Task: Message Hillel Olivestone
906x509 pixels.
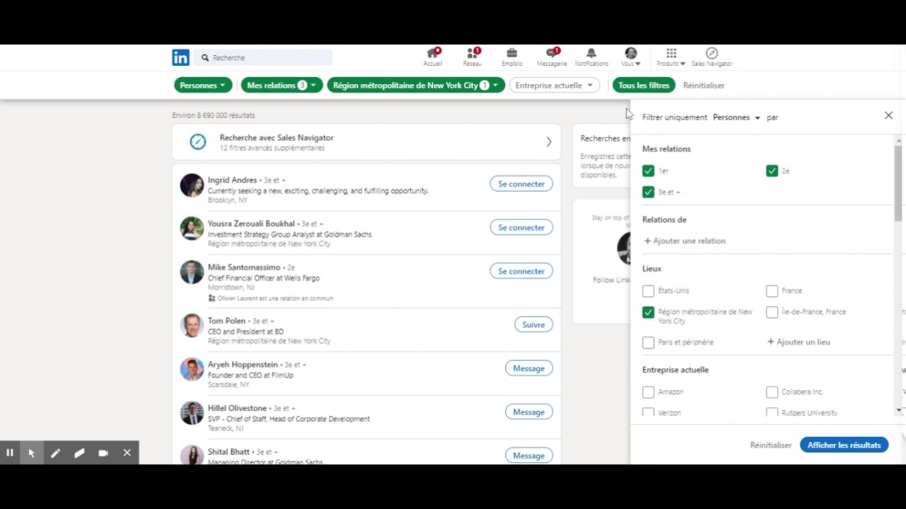Action: (x=529, y=412)
